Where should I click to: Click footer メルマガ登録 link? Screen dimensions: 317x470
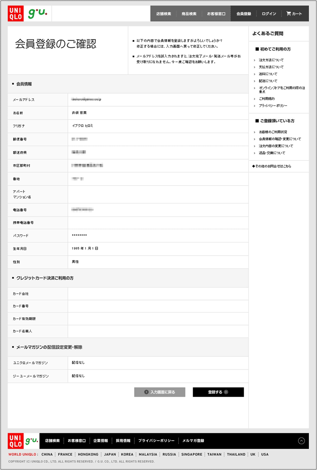click(193, 441)
